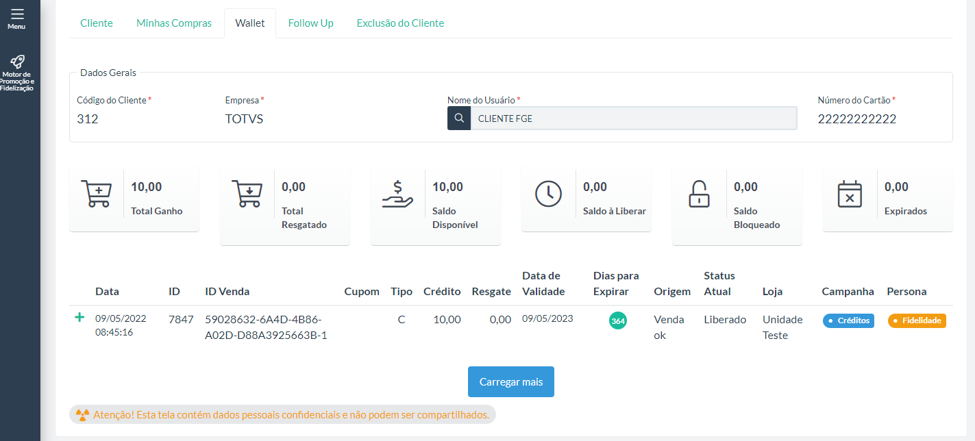This screenshot has width=975, height=441.
Task: Click validity date 09/05/2023
Action: 547,318
